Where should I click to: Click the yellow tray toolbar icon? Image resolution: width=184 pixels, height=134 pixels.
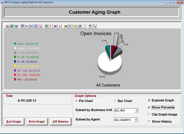(65, 26)
